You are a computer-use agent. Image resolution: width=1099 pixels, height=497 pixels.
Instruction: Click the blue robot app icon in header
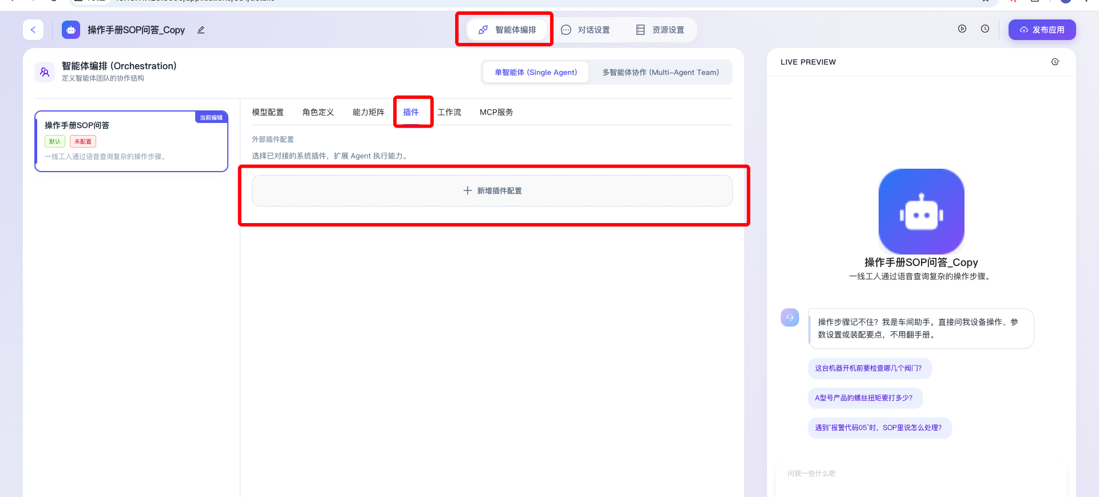71,30
